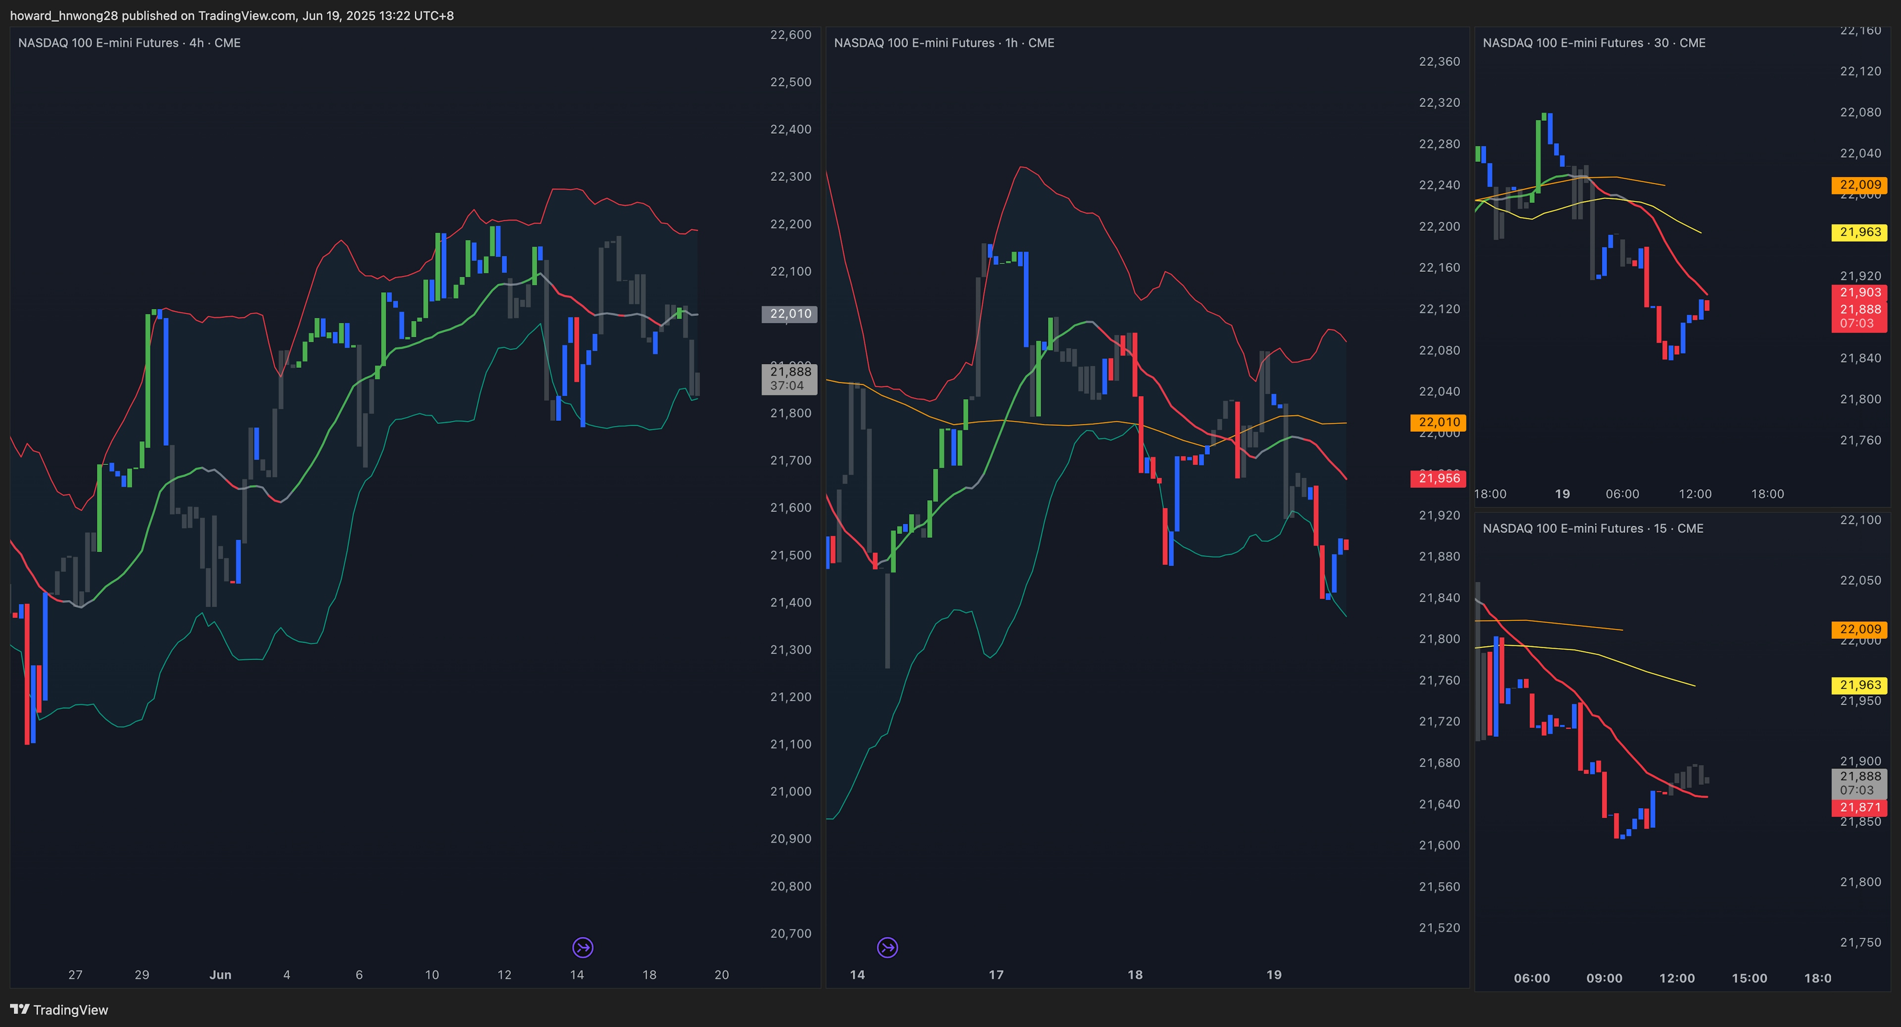
Task: Select the 4h NASDAQ 100 E-mini Futures title
Action: tap(129, 43)
